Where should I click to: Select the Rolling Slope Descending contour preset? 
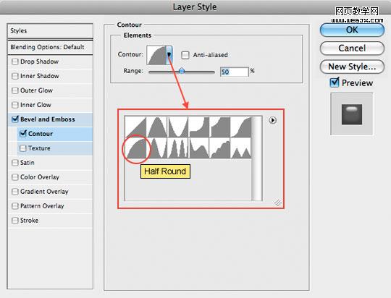198,148
